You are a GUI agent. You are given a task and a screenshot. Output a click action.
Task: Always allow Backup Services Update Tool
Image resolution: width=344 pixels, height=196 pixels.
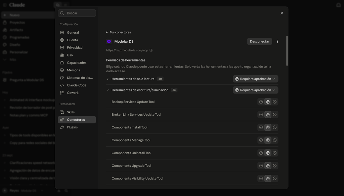261,102
